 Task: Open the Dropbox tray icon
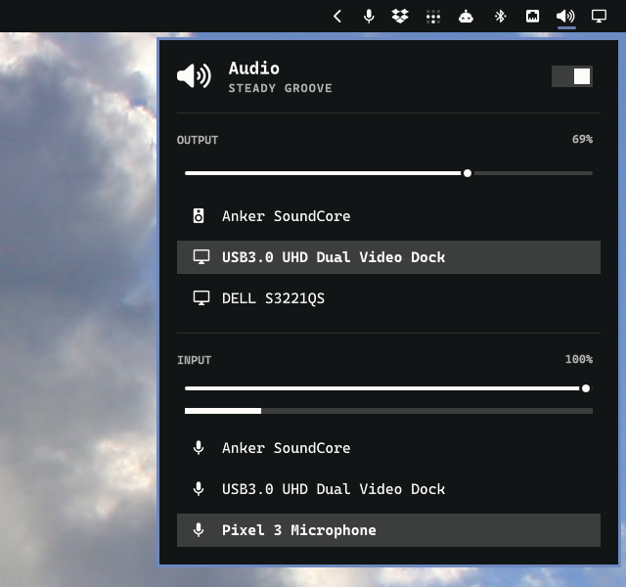coord(400,17)
